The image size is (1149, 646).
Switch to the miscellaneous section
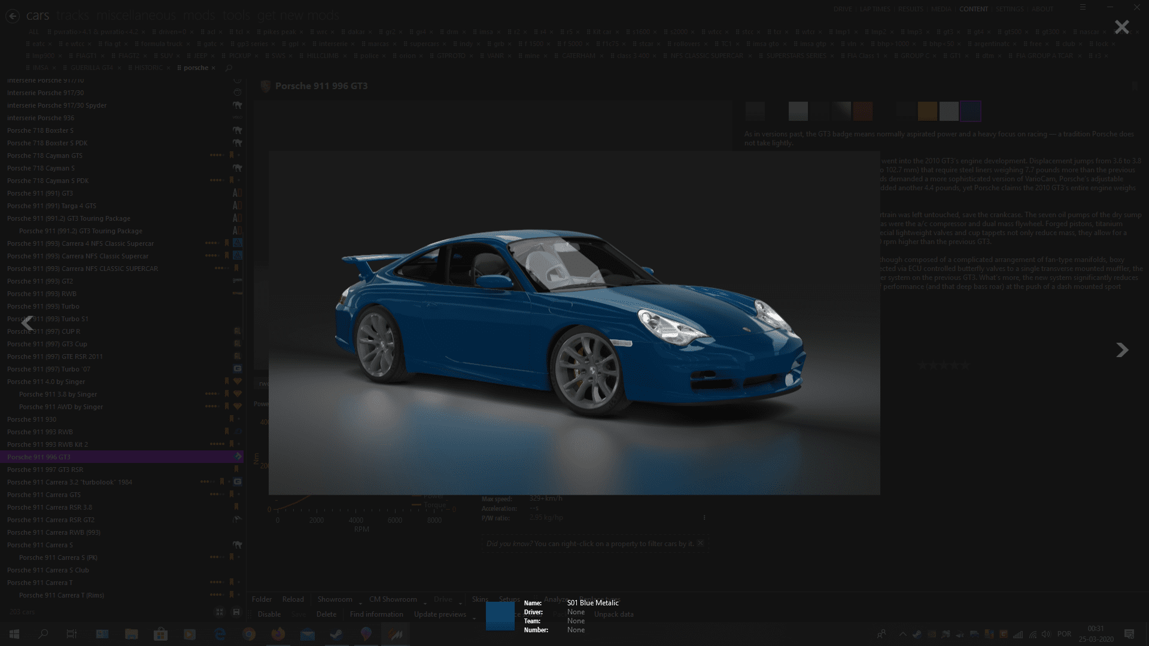click(136, 16)
